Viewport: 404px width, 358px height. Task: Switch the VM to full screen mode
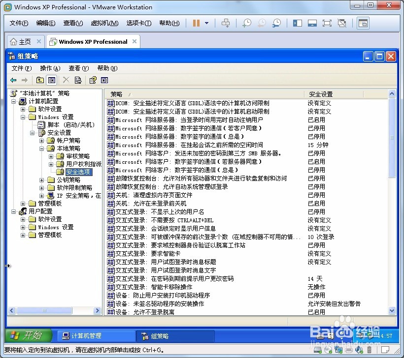click(x=327, y=23)
